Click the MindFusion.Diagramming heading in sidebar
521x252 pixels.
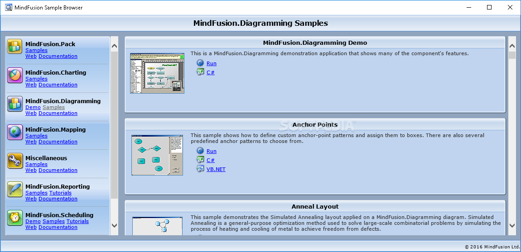[63, 101]
